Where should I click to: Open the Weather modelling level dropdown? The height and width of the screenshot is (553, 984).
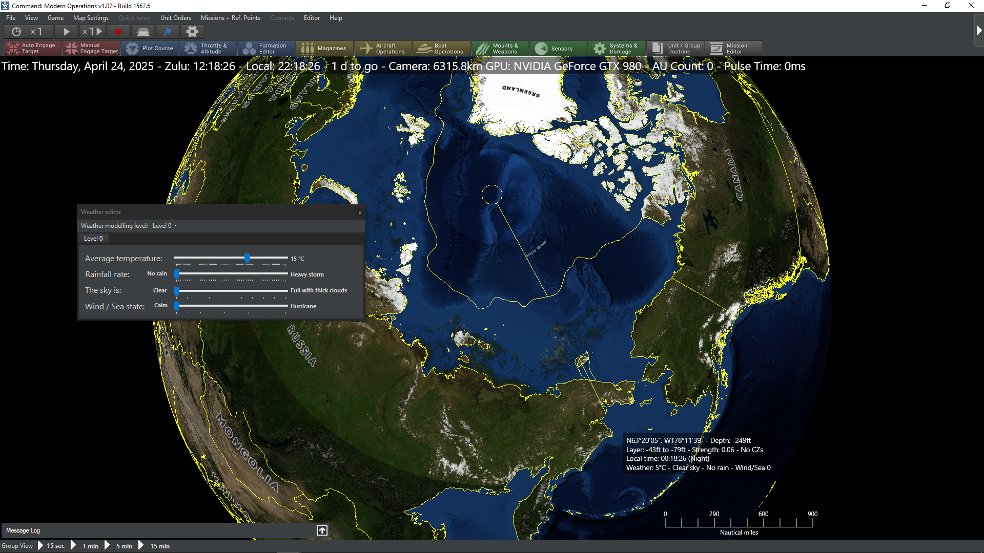tap(165, 226)
